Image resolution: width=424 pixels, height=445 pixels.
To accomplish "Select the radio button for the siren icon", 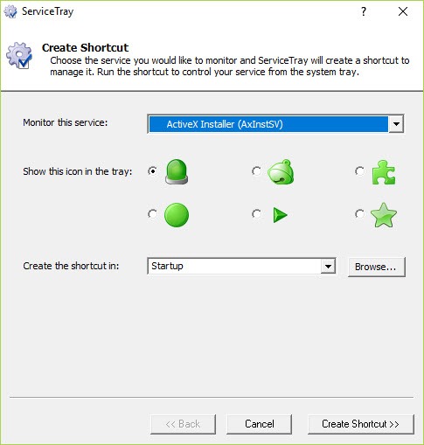I will click(x=152, y=171).
